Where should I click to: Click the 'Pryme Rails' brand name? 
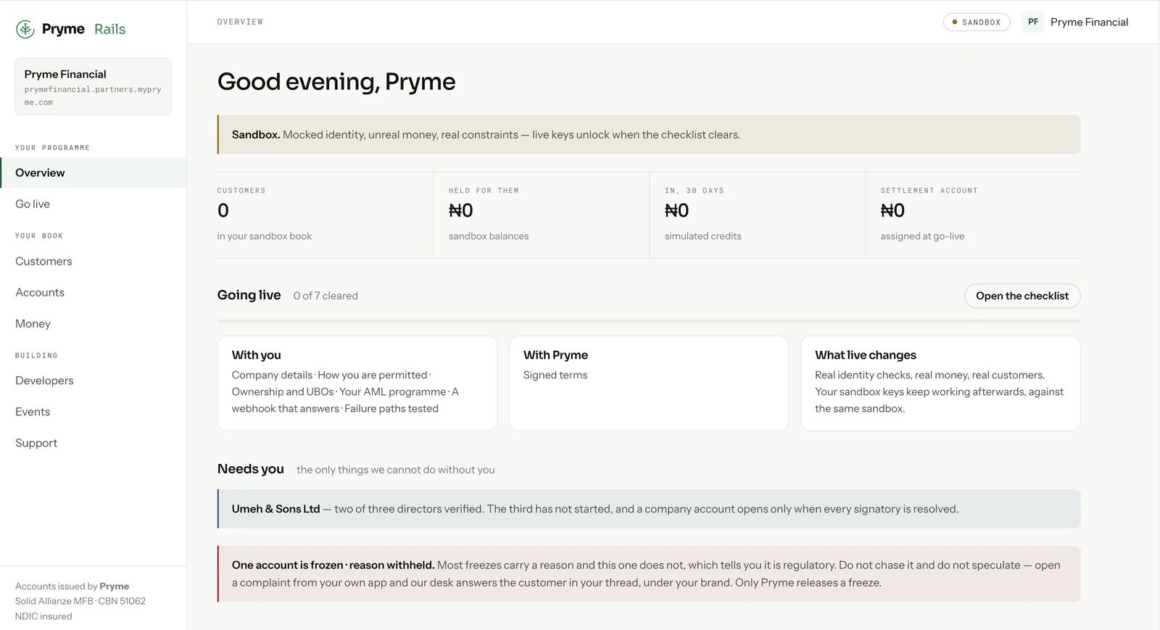tap(83, 29)
